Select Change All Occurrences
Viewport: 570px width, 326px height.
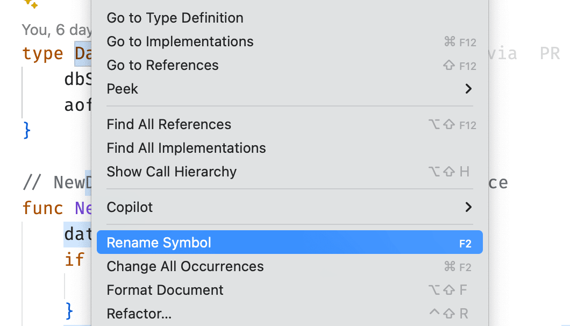point(185,266)
